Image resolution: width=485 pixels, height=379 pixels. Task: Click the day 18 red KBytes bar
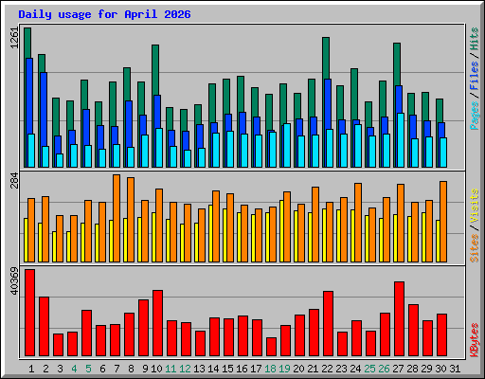271,347
